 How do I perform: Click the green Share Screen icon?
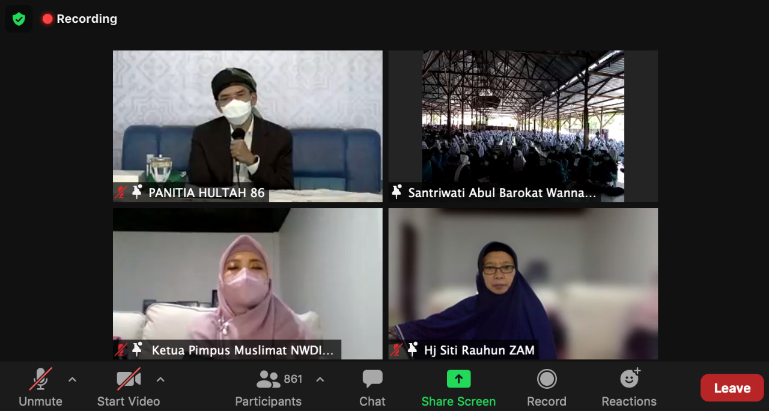[458, 379]
